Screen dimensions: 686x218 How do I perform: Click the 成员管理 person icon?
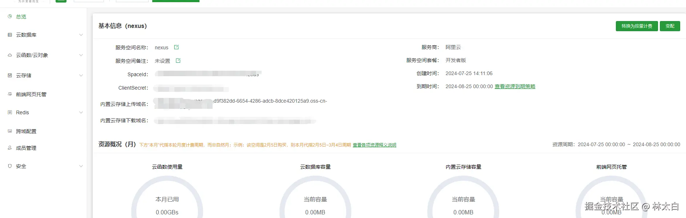coord(10,148)
